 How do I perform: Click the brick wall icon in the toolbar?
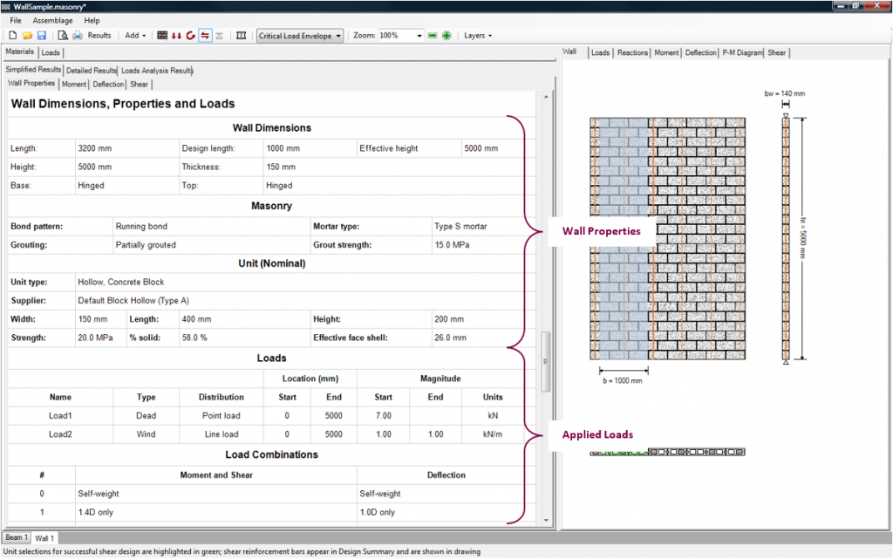(162, 36)
